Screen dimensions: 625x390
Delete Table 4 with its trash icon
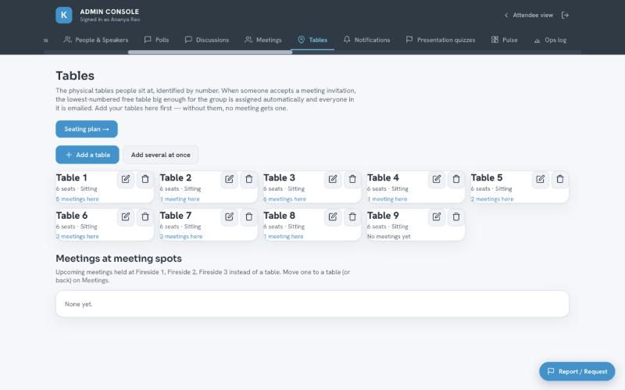pos(456,179)
